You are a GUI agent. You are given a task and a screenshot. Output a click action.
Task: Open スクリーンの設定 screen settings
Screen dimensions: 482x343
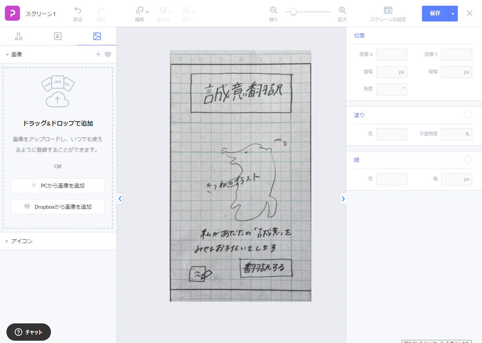388,14
